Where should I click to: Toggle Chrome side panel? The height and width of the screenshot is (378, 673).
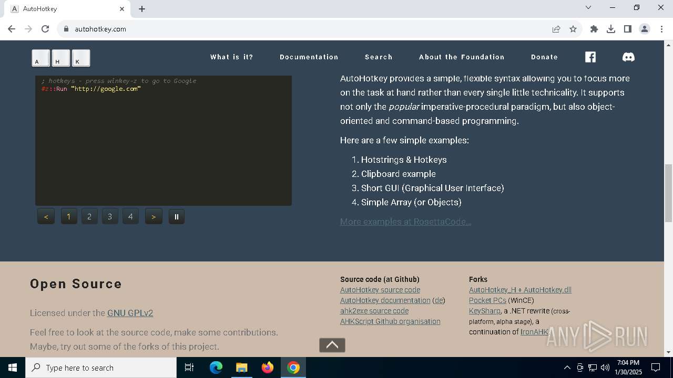click(628, 29)
